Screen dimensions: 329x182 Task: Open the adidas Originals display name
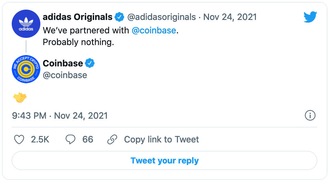pyautogui.click(x=78, y=17)
